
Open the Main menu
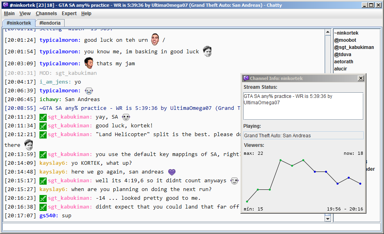pyautogui.click(x=9, y=13)
